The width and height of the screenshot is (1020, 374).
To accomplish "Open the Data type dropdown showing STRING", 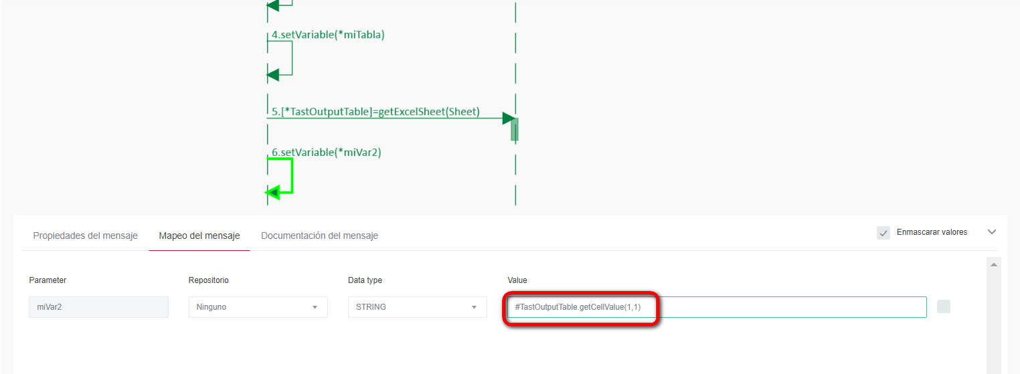I will click(x=417, y=307).
